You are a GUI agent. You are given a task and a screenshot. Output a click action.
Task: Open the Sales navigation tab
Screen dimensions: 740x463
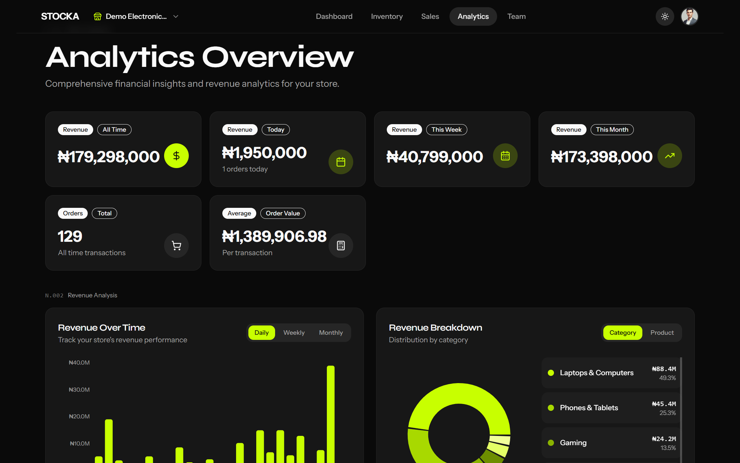pos(430,16)
